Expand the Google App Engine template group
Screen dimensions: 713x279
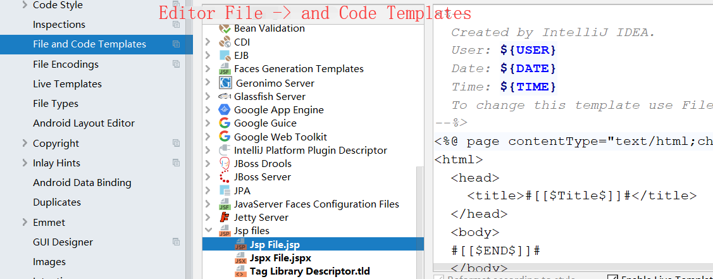208,109
